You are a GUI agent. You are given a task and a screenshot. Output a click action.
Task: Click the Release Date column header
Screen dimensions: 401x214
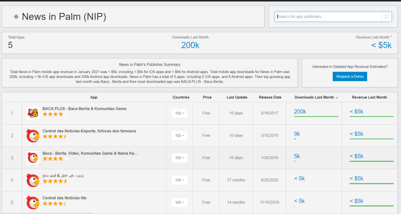point(270,97)
